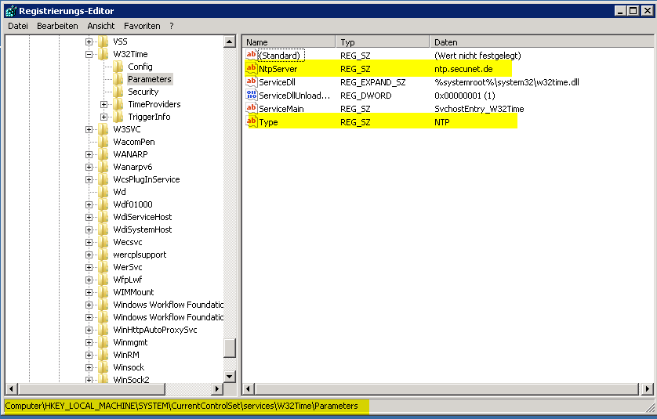Click the Type string value icon

tap(252, 122)
